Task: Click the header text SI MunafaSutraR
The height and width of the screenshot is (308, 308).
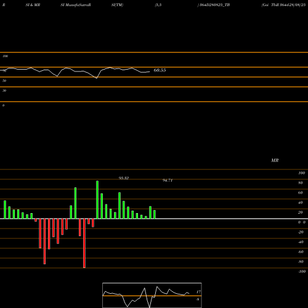Action: pos(76,5)
